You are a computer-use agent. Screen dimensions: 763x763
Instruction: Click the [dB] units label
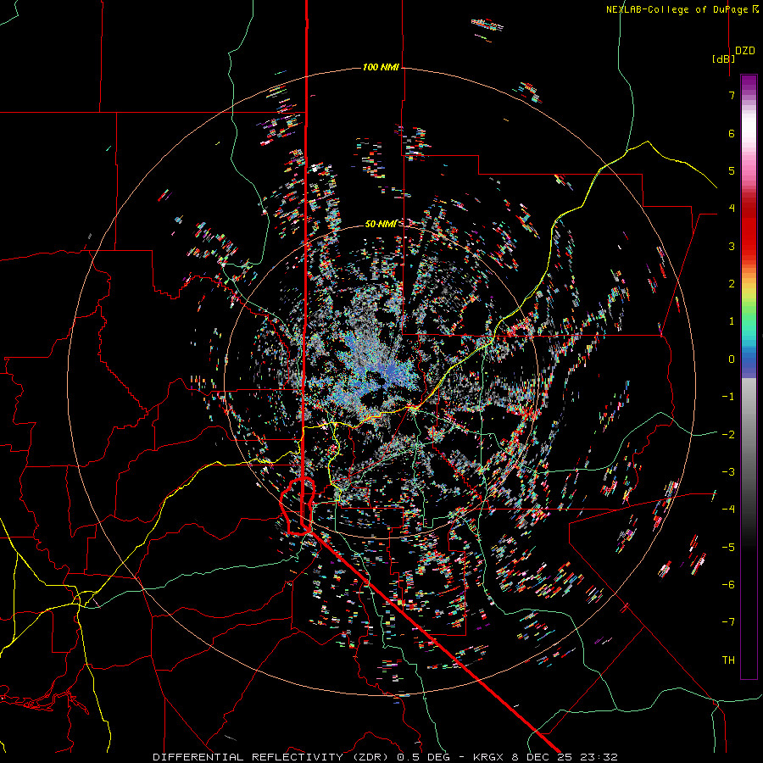(724, 58)
